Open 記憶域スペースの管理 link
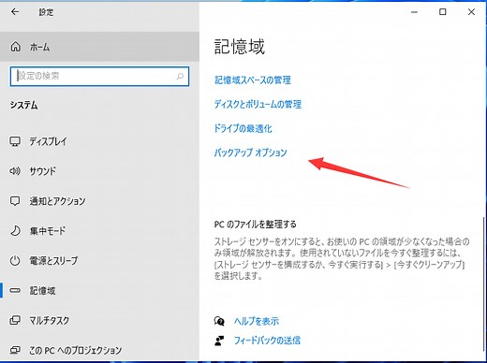This screenshot has height=363, width=487. click(x=253, y=80)
